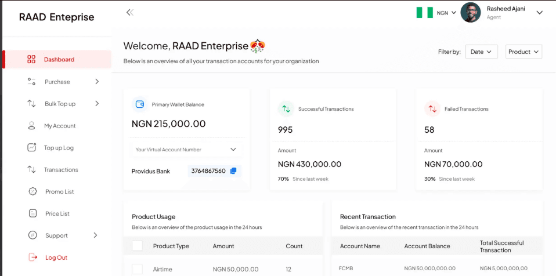Click the Primary Wallet Balance wallet icon

[x=140, y=104]
